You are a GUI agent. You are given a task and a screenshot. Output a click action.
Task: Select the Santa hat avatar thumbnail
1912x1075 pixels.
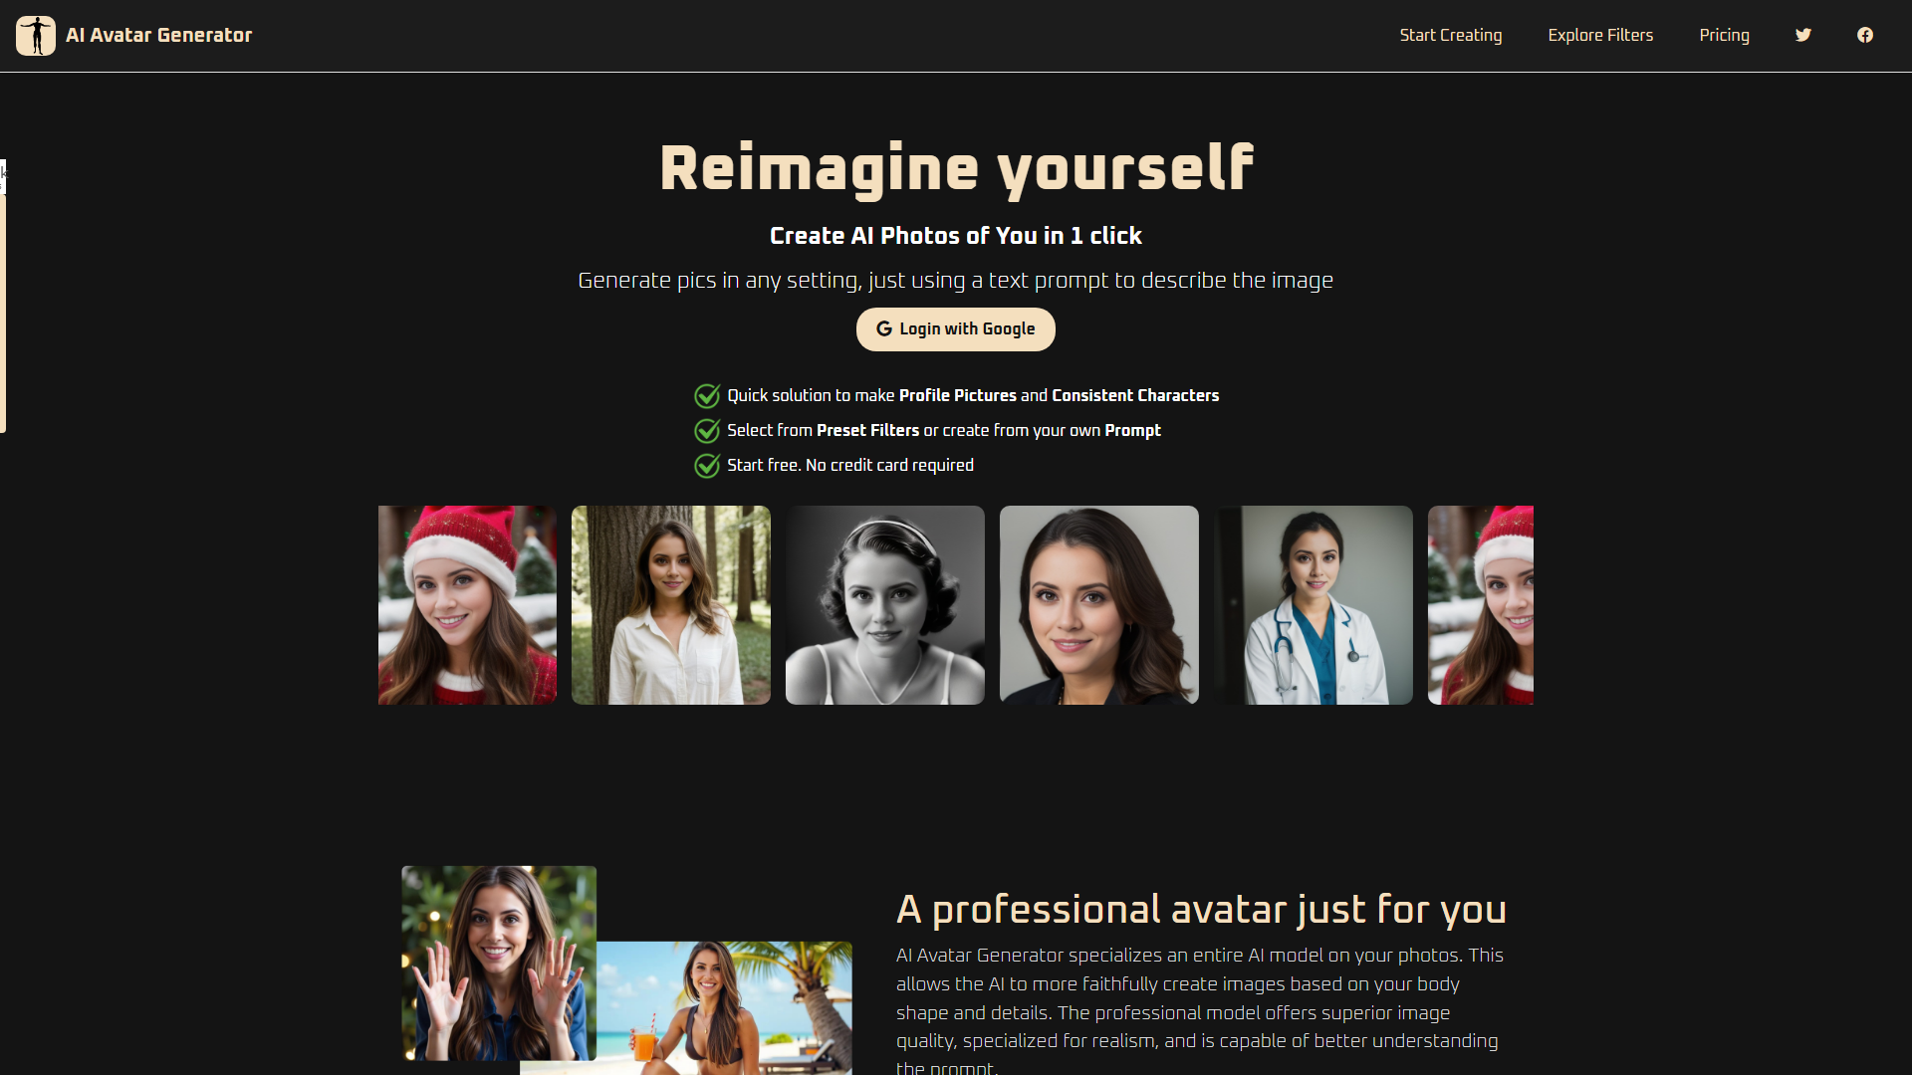(x=467, y=605)
